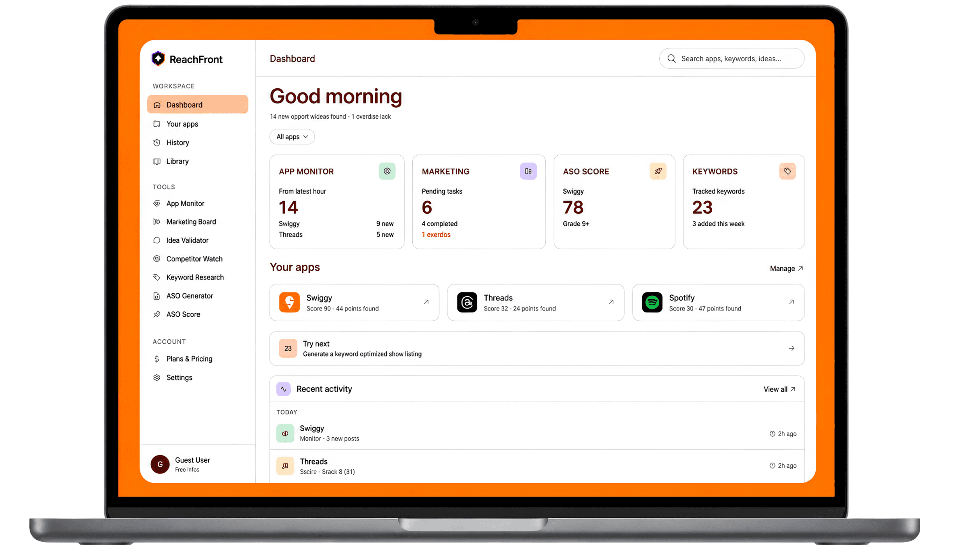Click the Guest User name

point(192,460)
